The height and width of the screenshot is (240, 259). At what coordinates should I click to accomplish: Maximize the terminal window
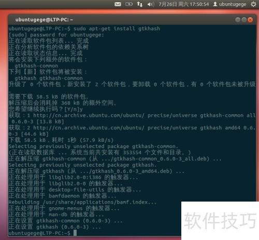244,20
